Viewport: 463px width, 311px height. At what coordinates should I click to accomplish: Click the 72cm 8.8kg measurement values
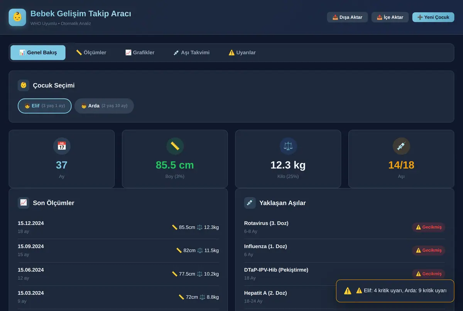199,297
